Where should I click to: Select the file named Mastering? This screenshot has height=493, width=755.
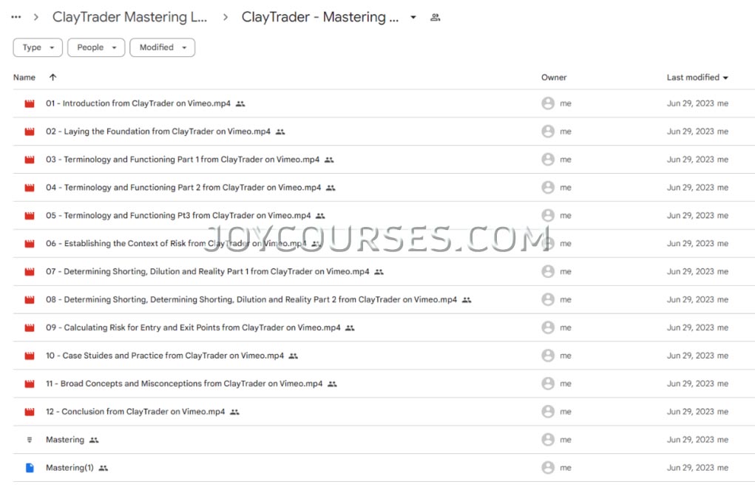(65, 440)
